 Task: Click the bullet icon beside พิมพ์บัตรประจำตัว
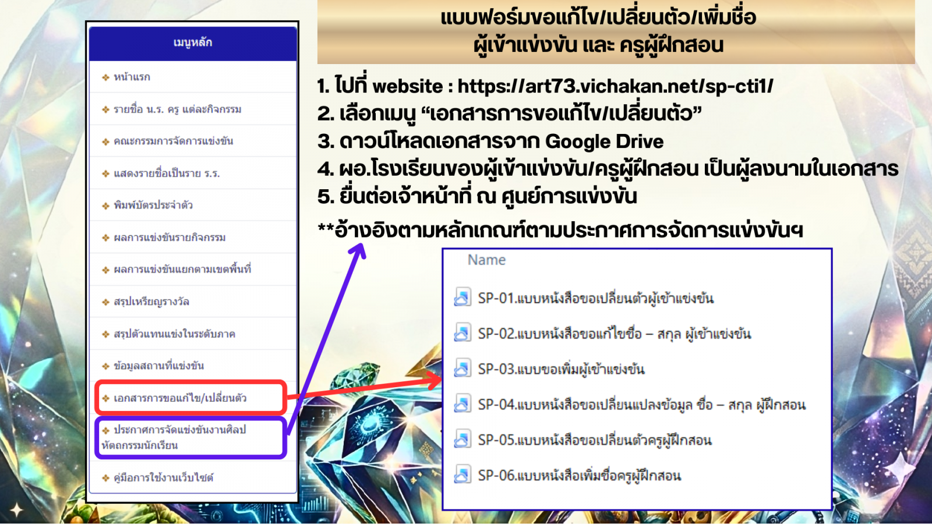105,206
